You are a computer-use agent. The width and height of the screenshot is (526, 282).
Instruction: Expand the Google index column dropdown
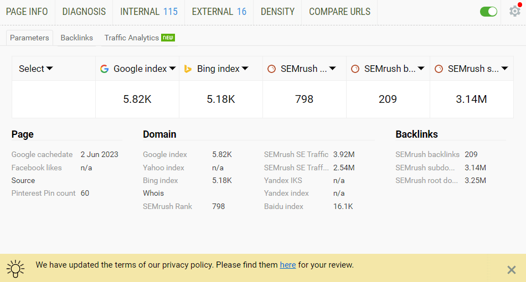(172, 69)
